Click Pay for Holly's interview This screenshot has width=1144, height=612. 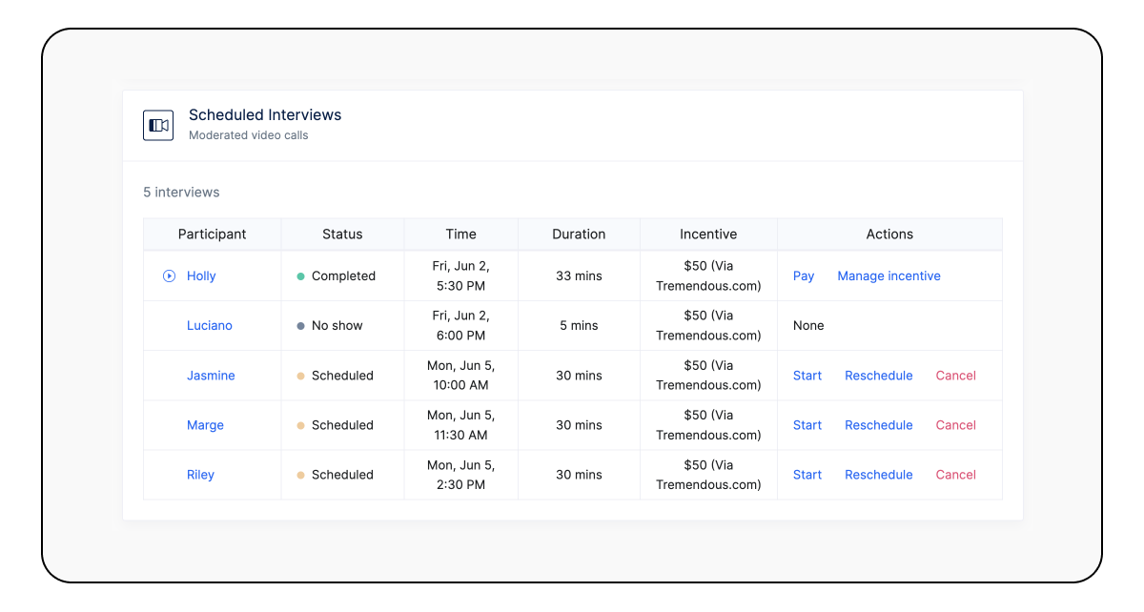pos(804,276)
